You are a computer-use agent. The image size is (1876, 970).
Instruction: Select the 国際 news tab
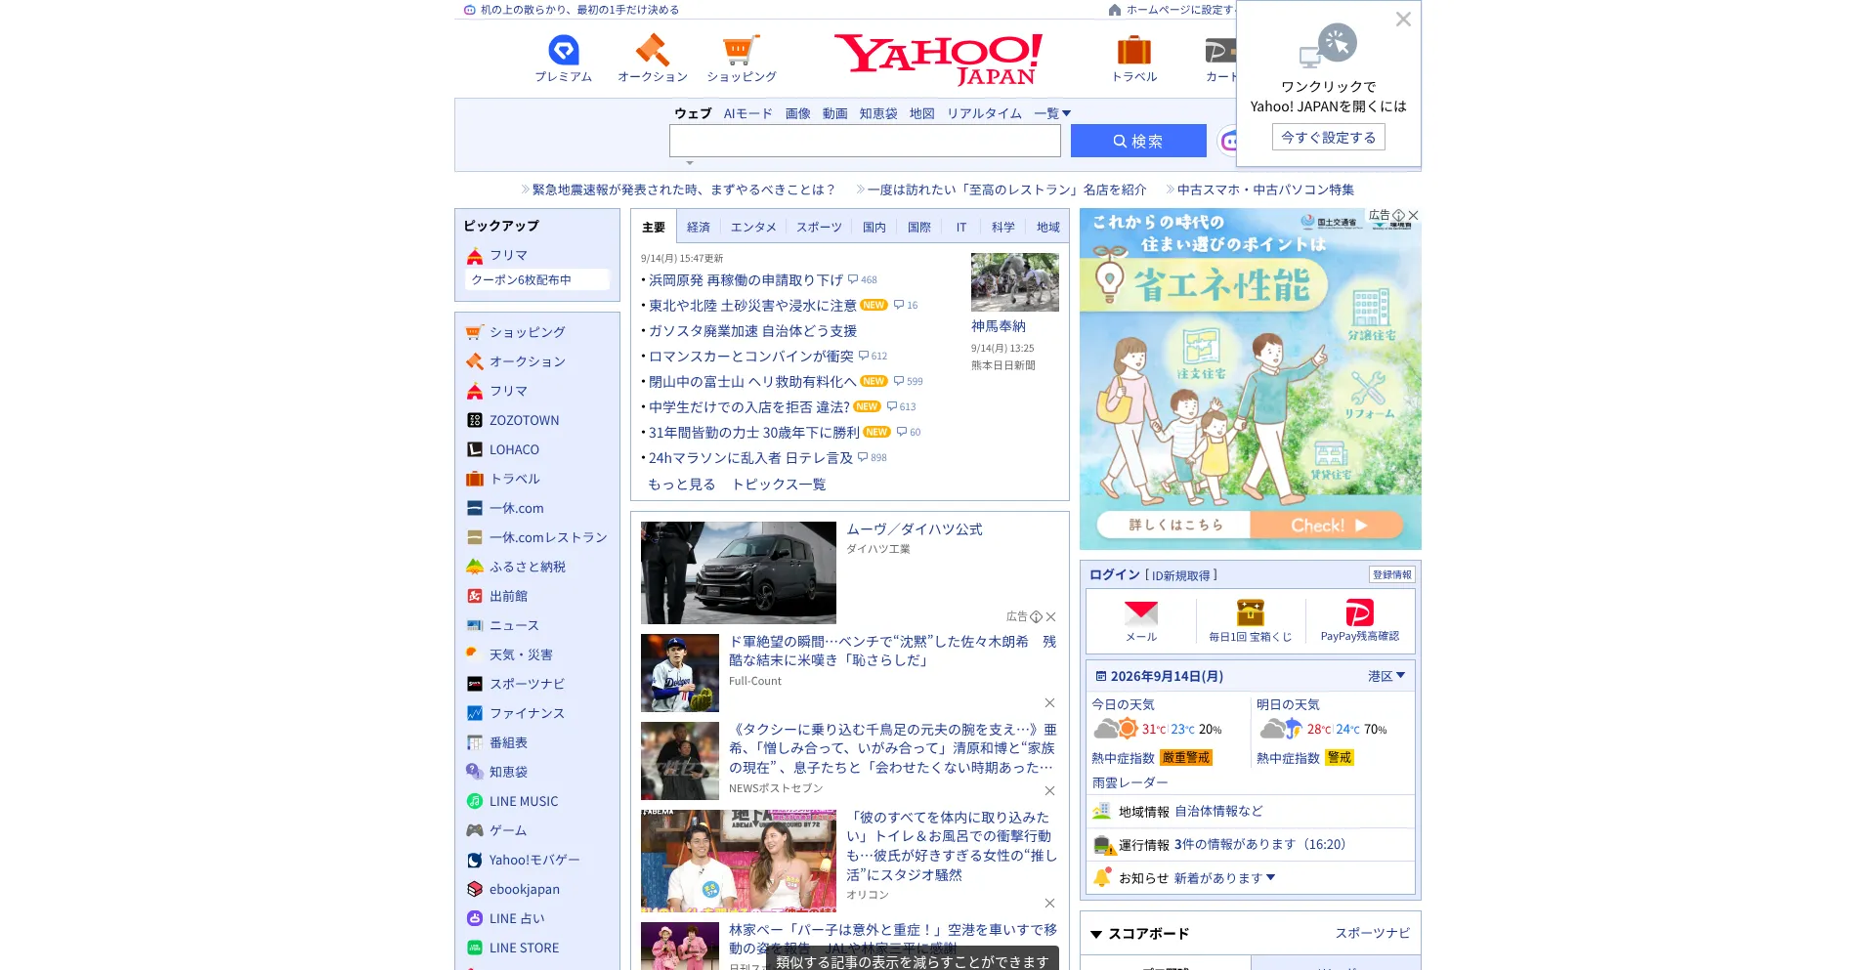(919, 227)
